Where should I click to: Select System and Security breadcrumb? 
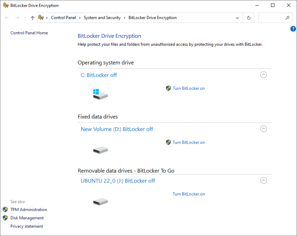tap(102, 18)
